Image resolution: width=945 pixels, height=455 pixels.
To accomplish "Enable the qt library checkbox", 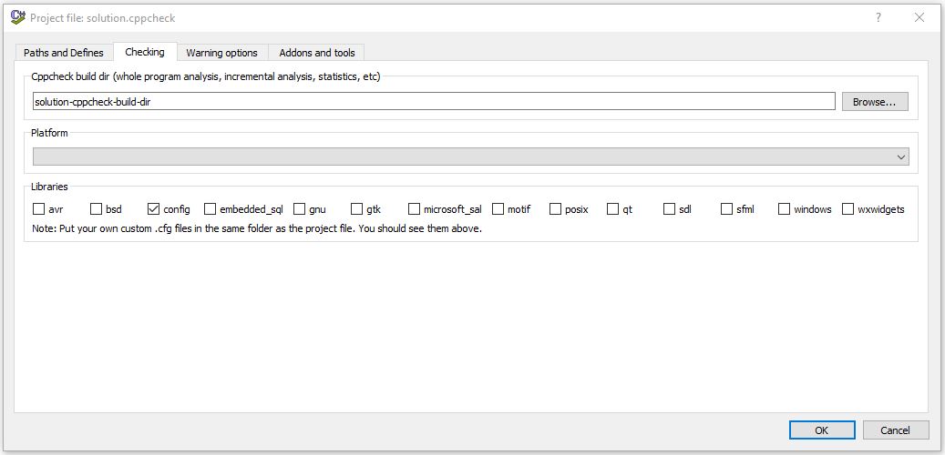I will tap(613, 208).
